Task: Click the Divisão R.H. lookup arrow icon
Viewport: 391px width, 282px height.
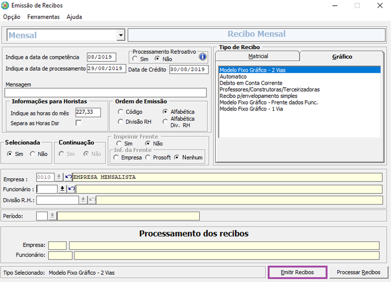Action: pos(83,200)
